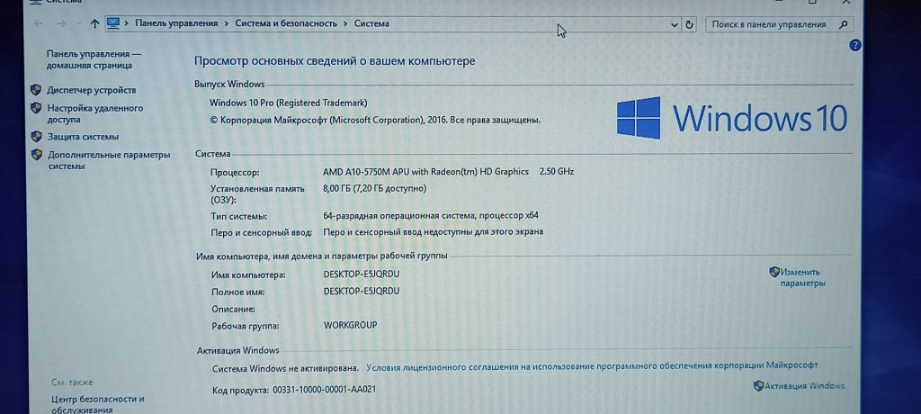This screenshot has height=414, width=921.
Task: Focus the Control Panel search field
Action: (779, 24)
